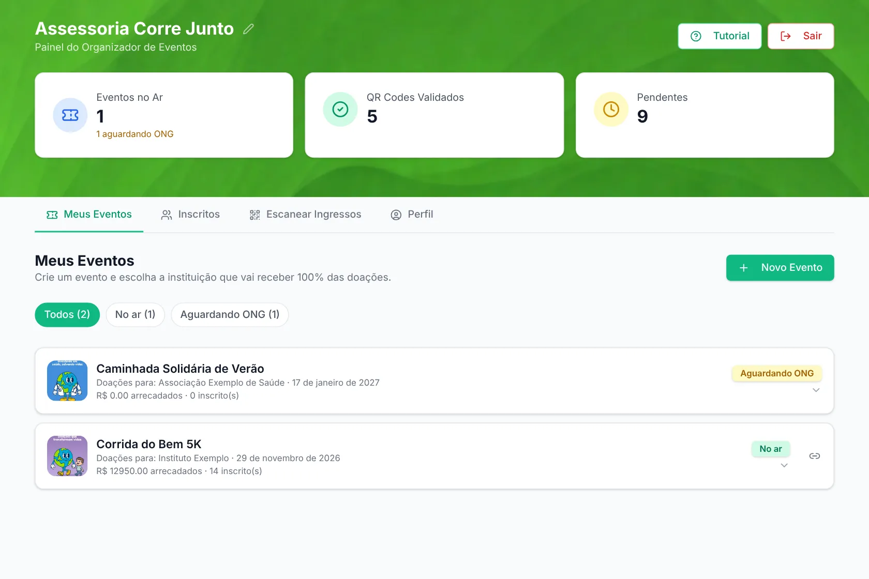Expand the Caminhada Solidária de Verão chevron
869x579 pixels.
coord(816,390)
